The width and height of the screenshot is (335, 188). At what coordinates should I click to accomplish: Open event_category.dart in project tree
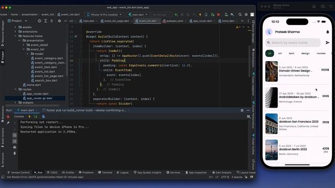pos(49,58)
